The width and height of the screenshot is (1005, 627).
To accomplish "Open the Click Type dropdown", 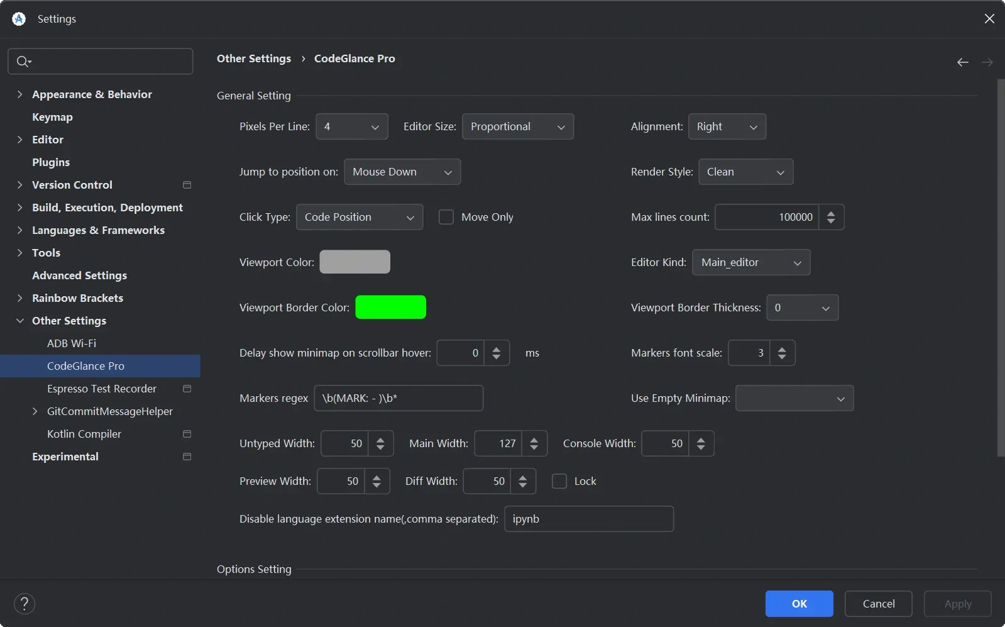I will [360, 217].
